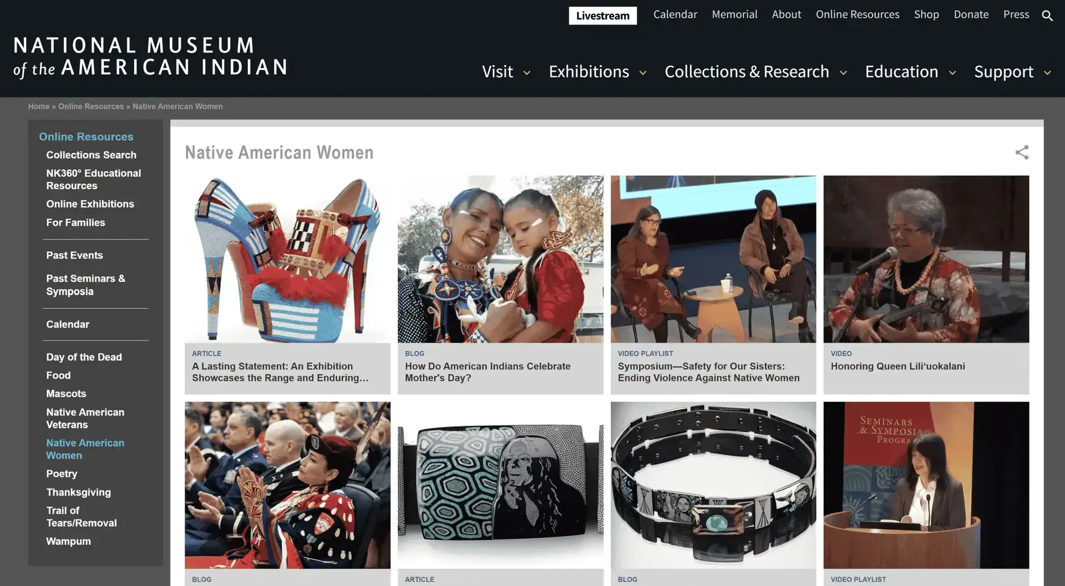The width and height of the screenshot is (1065, 586).
Task: Open the beaded high heels article thumbnail
Action: pyautogui.click(x=287, y=259)
